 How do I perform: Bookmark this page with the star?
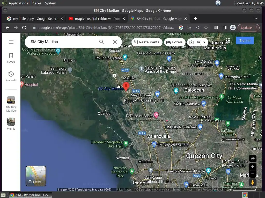tap(206, 28)
